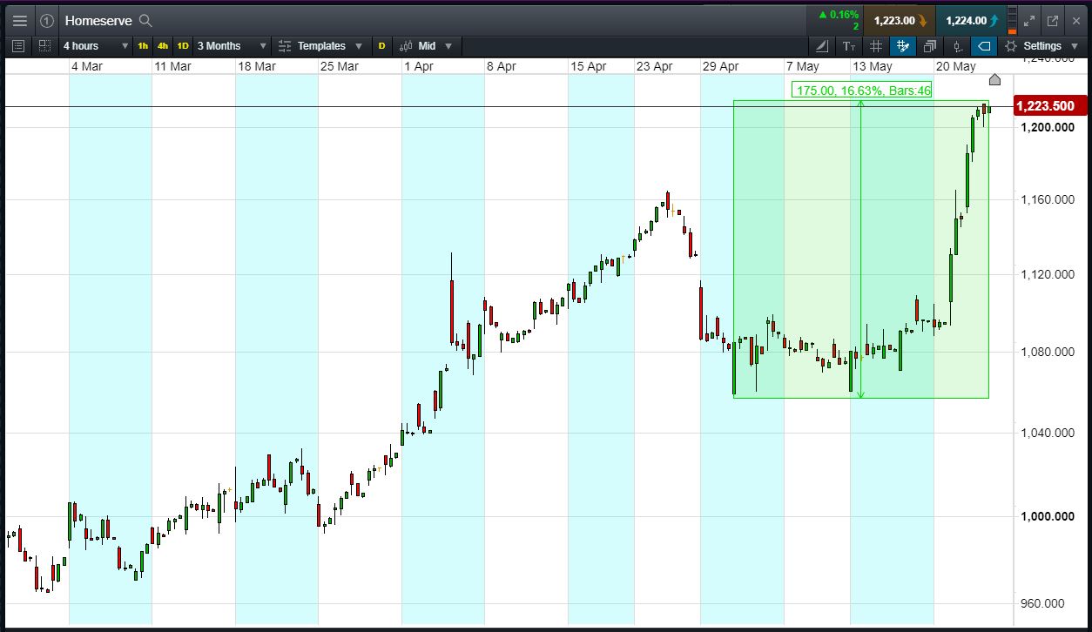This screenshot has width=1092, height=632.
Task: Click the 23 Apr date label
Action: click(x=654, y=66)
